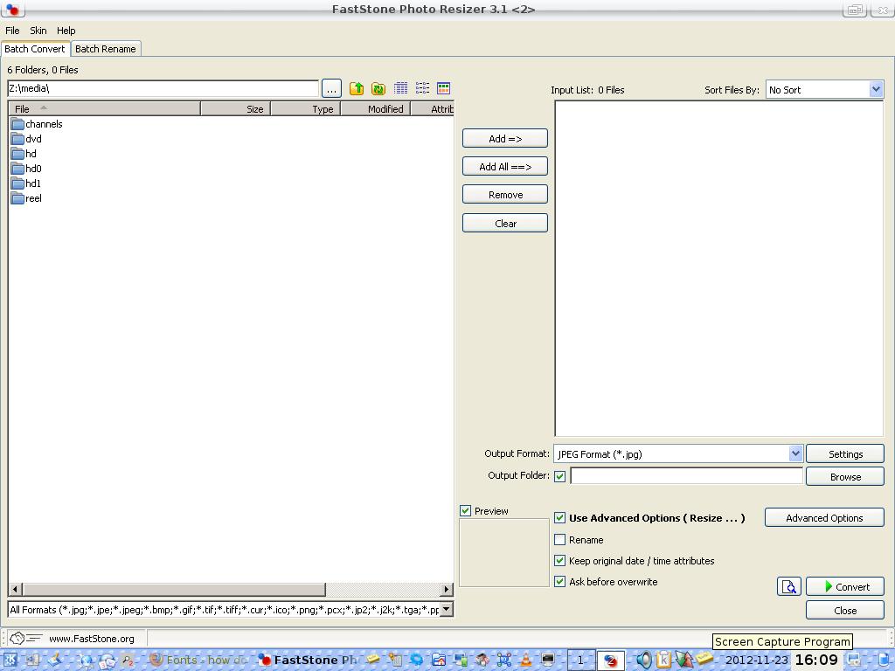Open JPEG format Settings
This screenshot has width=895, height=671.
[x=845, y=454]
